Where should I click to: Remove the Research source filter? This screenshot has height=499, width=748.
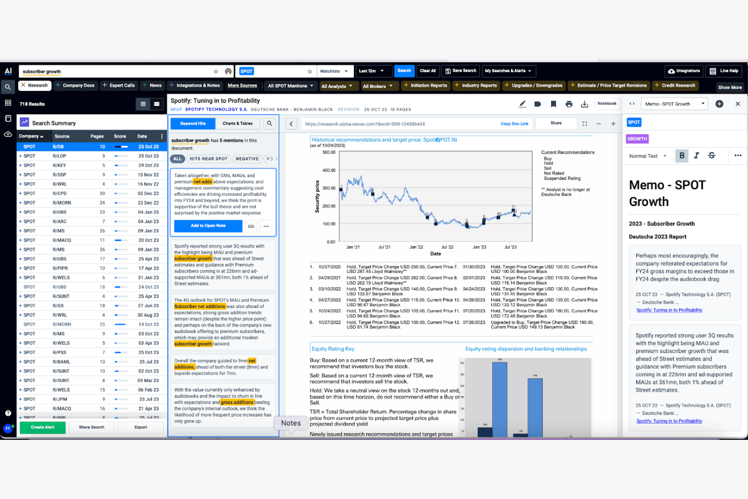(23, 85)
